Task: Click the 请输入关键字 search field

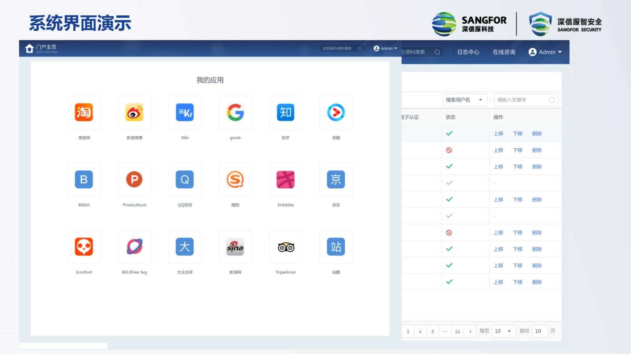Action: [x=526, y=100]
